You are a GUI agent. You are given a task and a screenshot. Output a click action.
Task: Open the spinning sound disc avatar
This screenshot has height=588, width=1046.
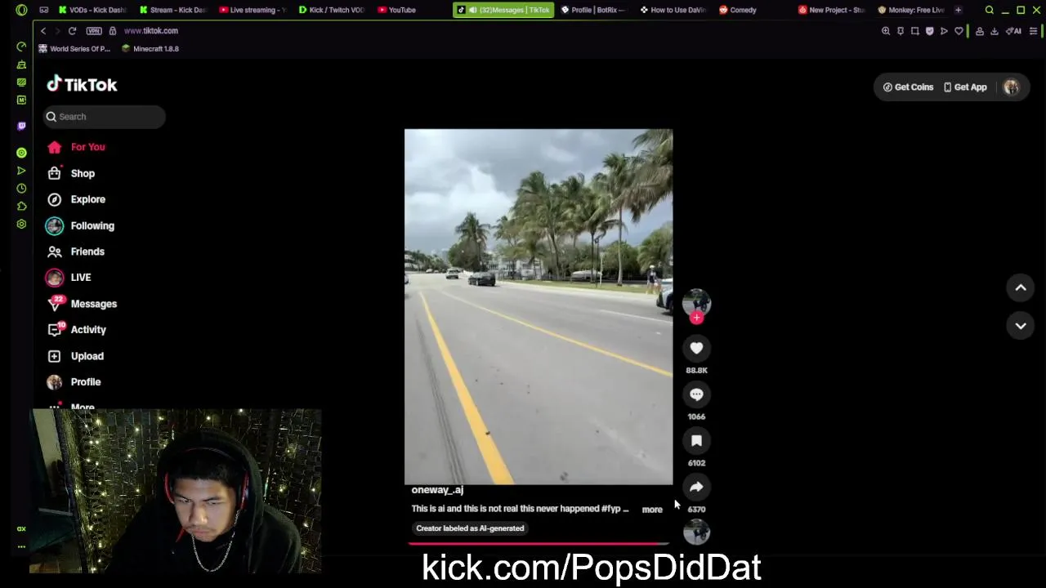(x=696, y=532)
